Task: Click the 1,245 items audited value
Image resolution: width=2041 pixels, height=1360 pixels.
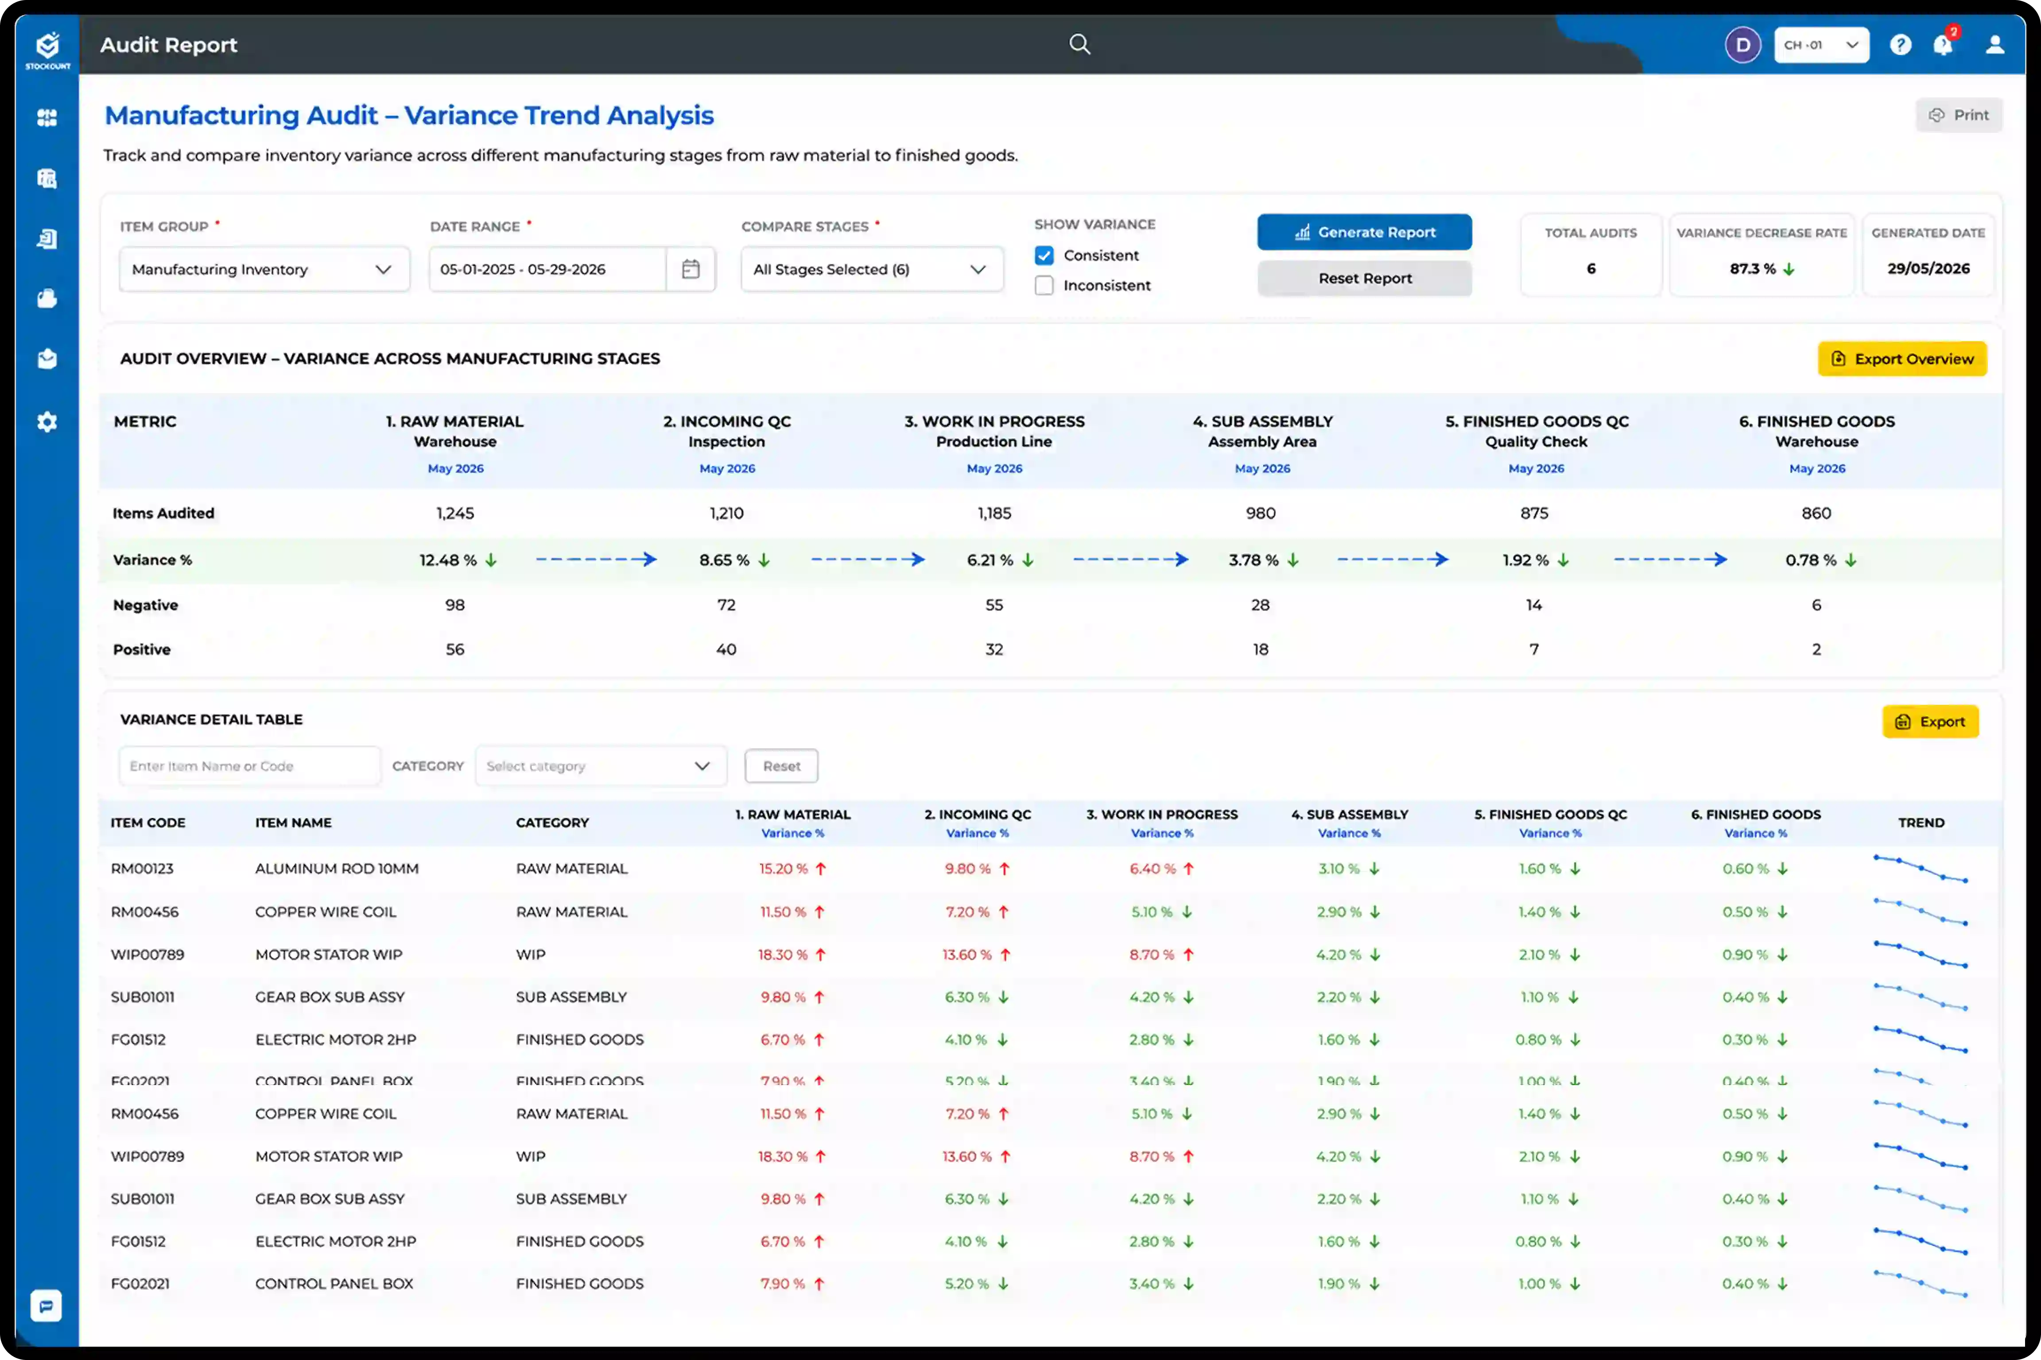Action: tap(455, 514)
